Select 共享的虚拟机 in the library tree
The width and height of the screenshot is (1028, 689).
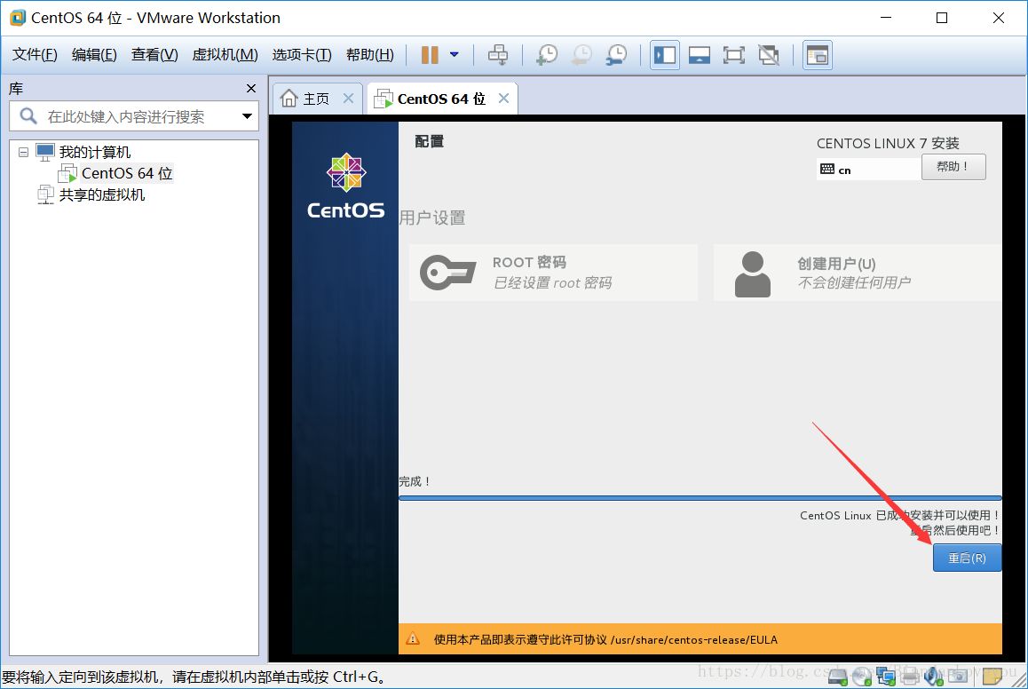coord(101,194)
